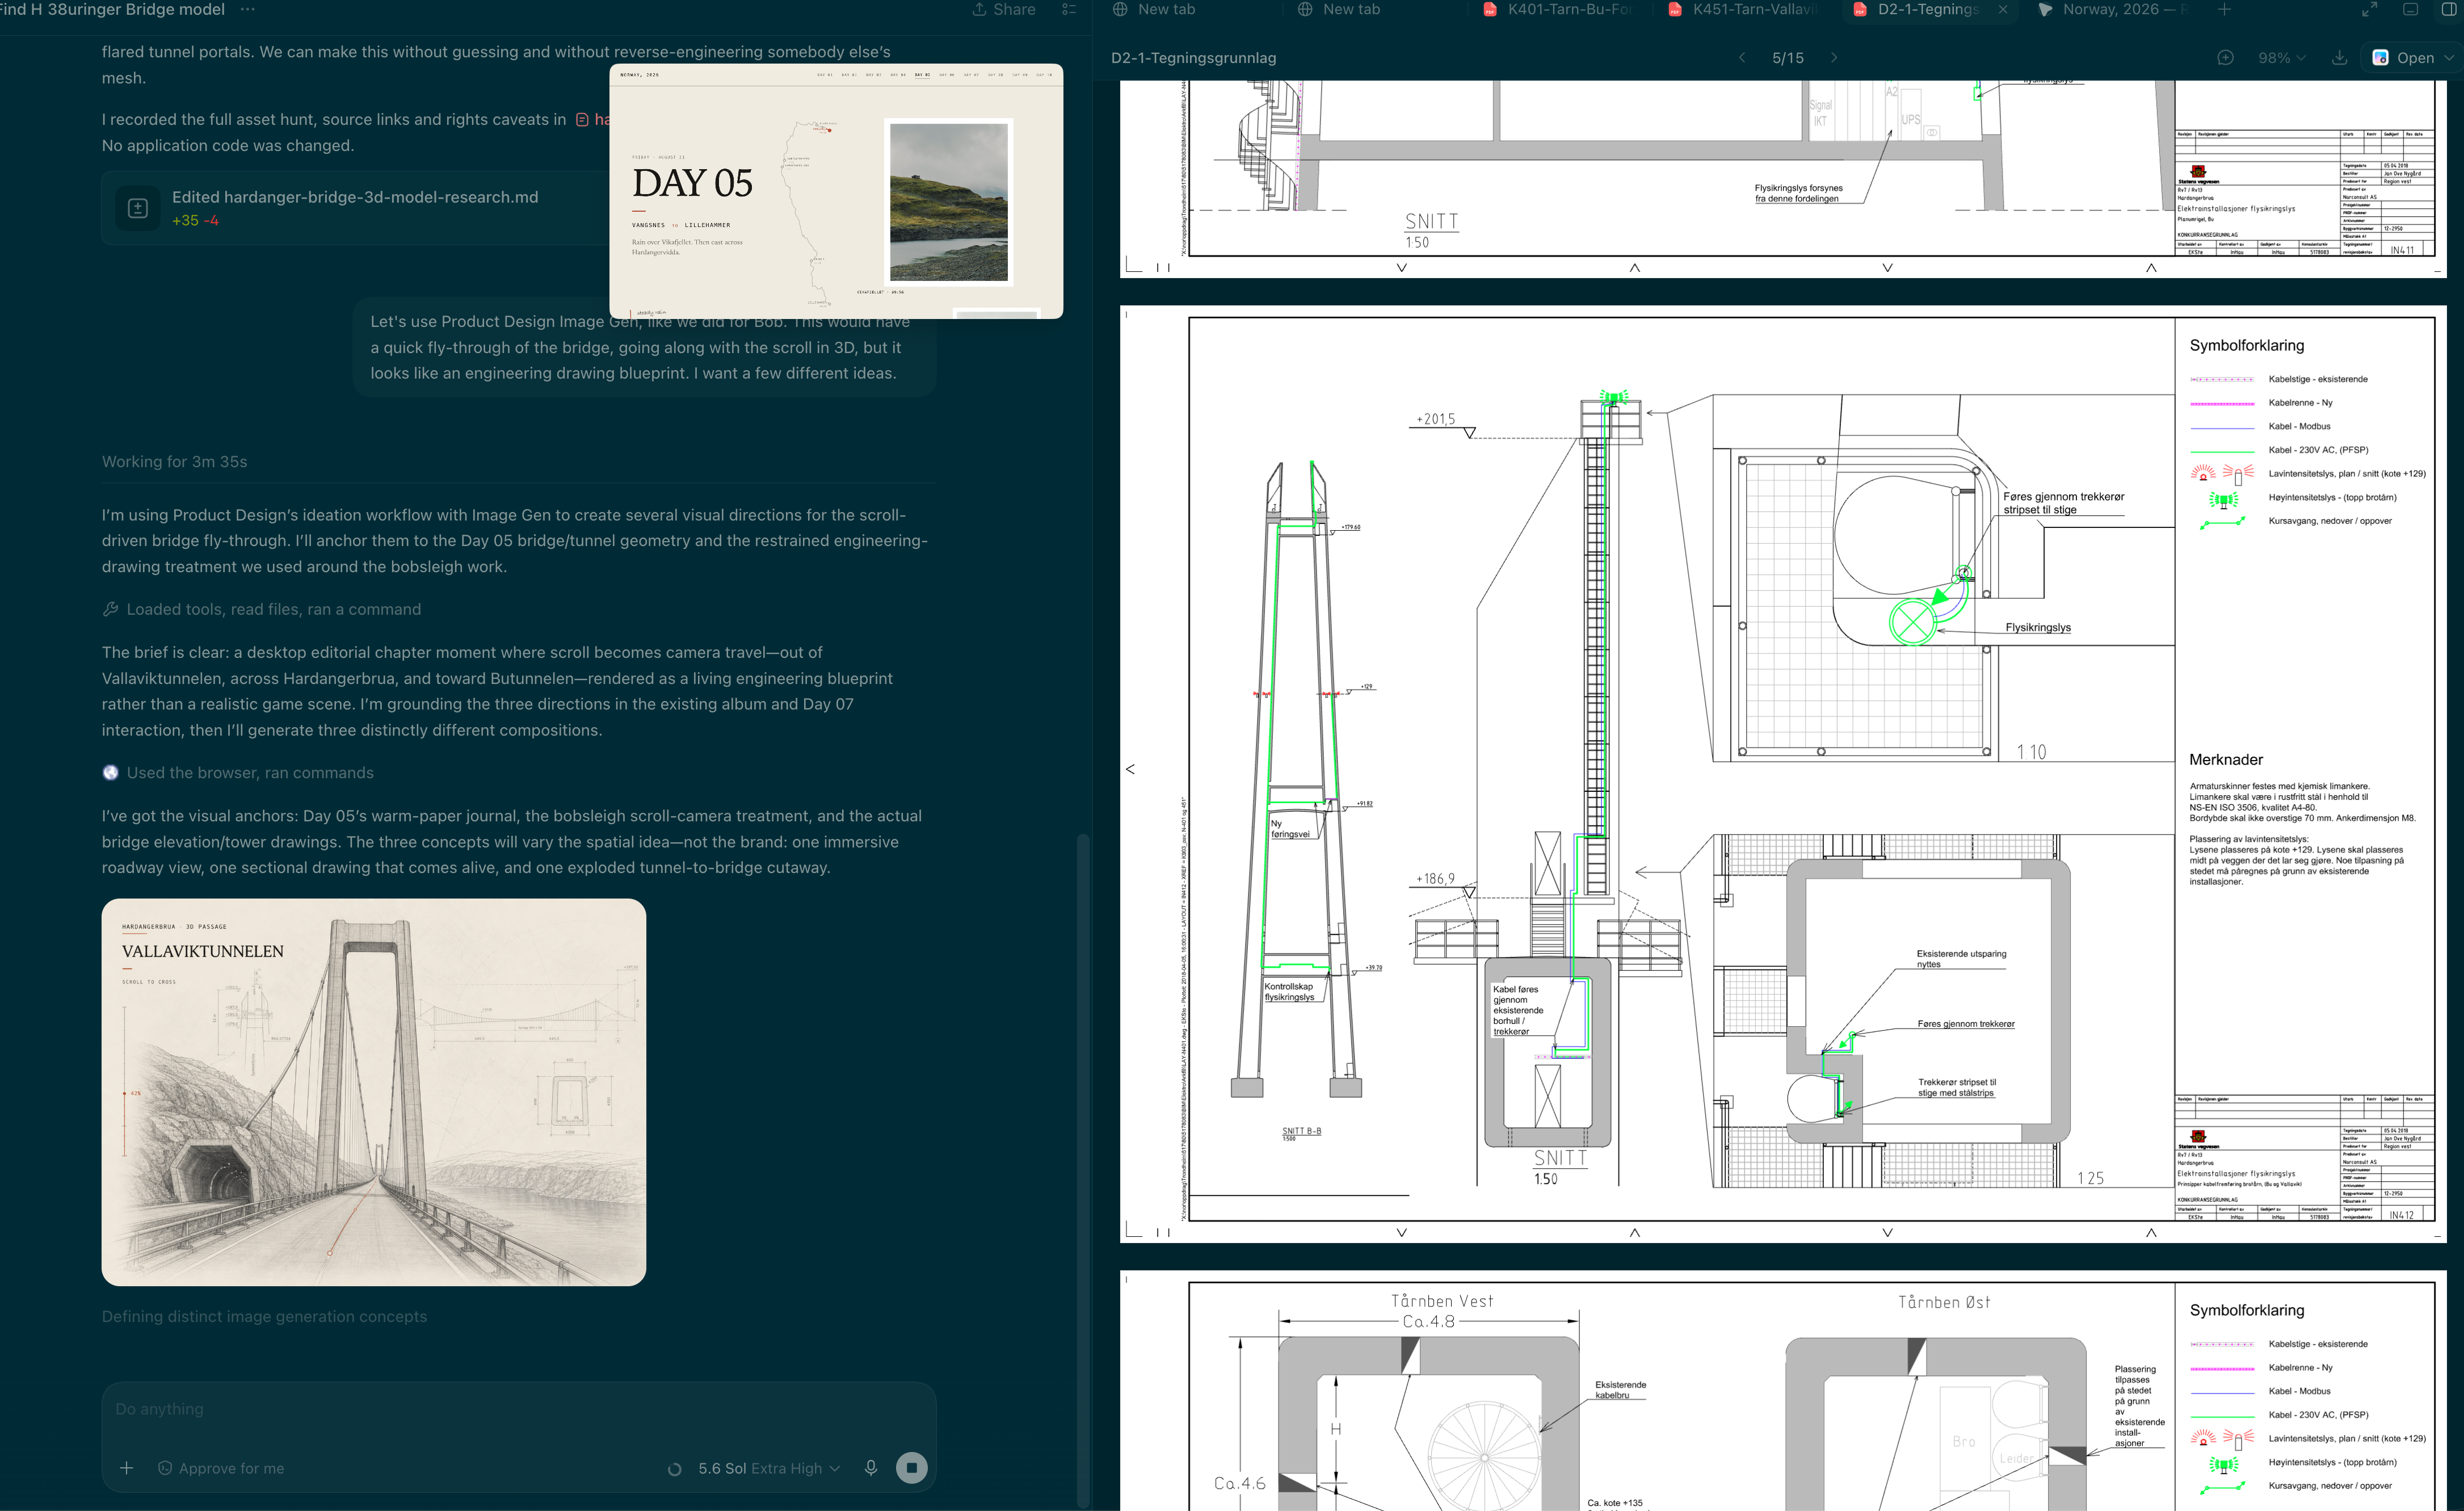Click the 5/15 page indicator
The height and width of the screenshot is (1511, 2464).
pyautogui.click(x=1788, y=58)
